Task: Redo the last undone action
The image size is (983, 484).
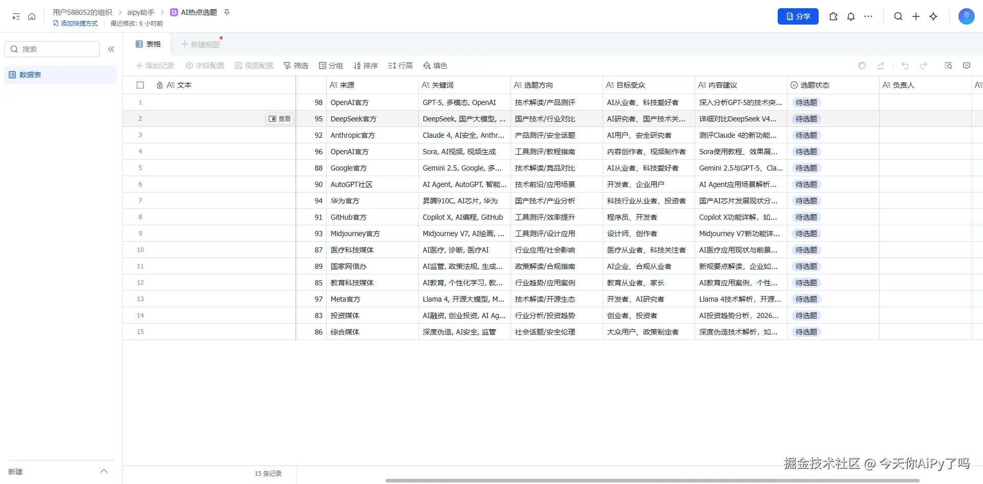Action: pos(924,66)
